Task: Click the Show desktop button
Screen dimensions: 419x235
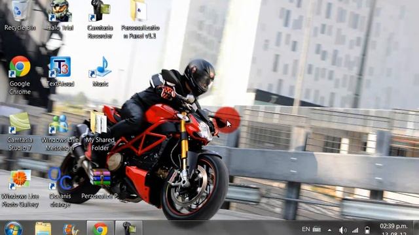Action: [416, 228]
